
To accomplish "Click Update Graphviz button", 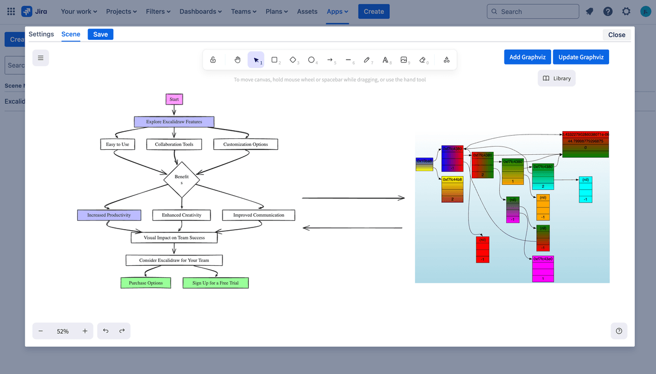I will 581,57.
